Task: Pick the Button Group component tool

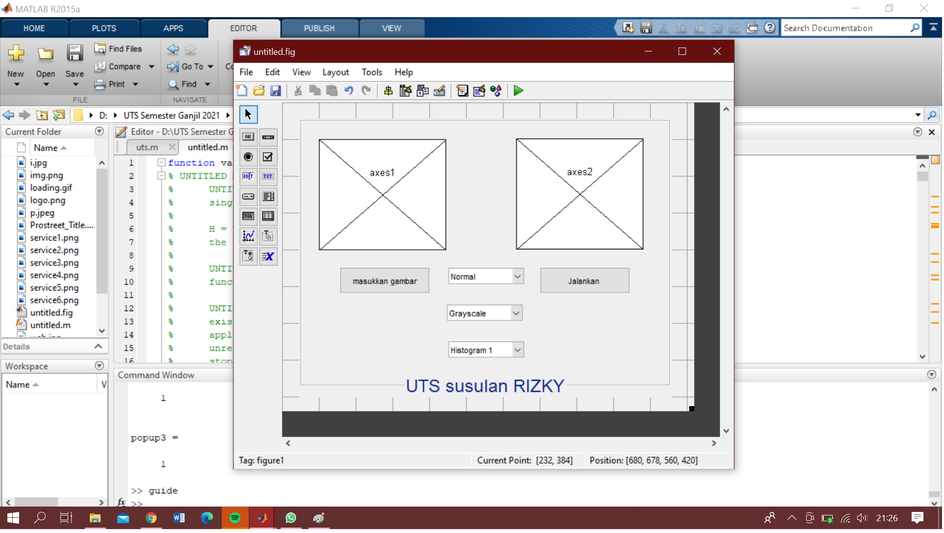Action: click(x=248, y=256)
